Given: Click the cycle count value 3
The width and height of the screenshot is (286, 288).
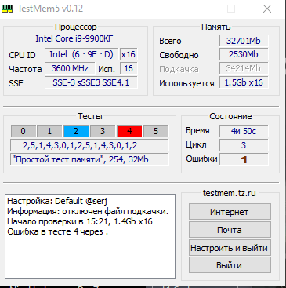Looking at the screenshot, I should 244,145.
